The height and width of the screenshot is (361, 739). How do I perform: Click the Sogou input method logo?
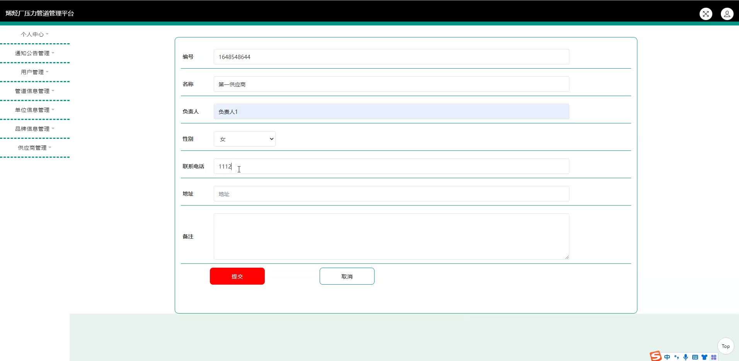[656, 356]
